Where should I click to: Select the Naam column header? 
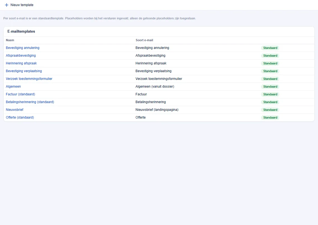coord(10,40)
